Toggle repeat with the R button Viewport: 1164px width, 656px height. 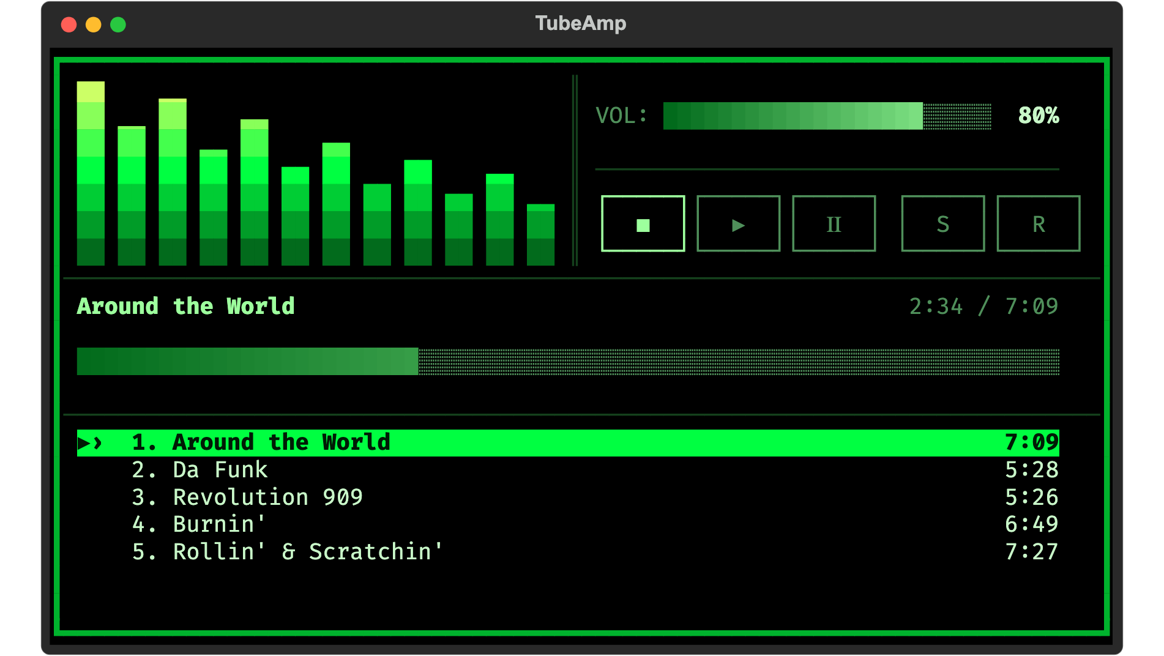tap(1039, 224)
